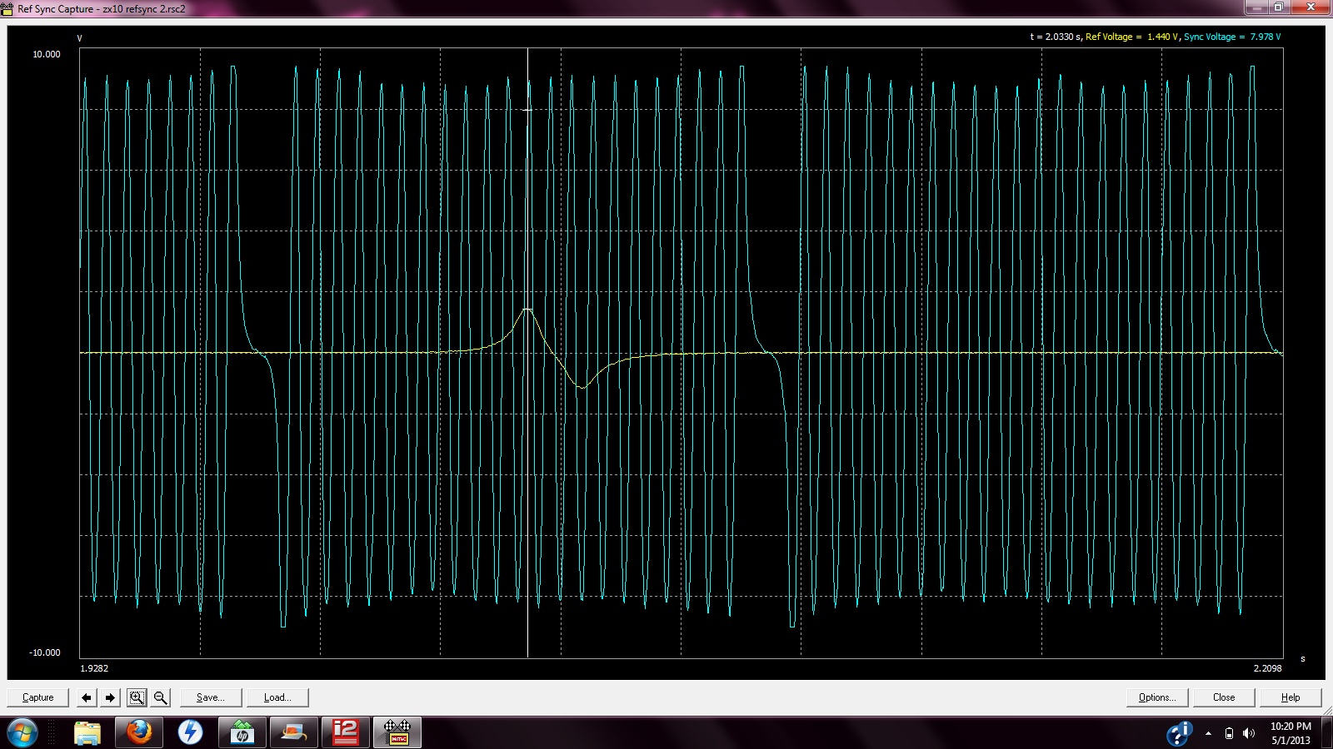Image resolution: width=1333 pixels, height=749 pixels.
Task: Step the waveform view right with arrow
Action: 110,697
